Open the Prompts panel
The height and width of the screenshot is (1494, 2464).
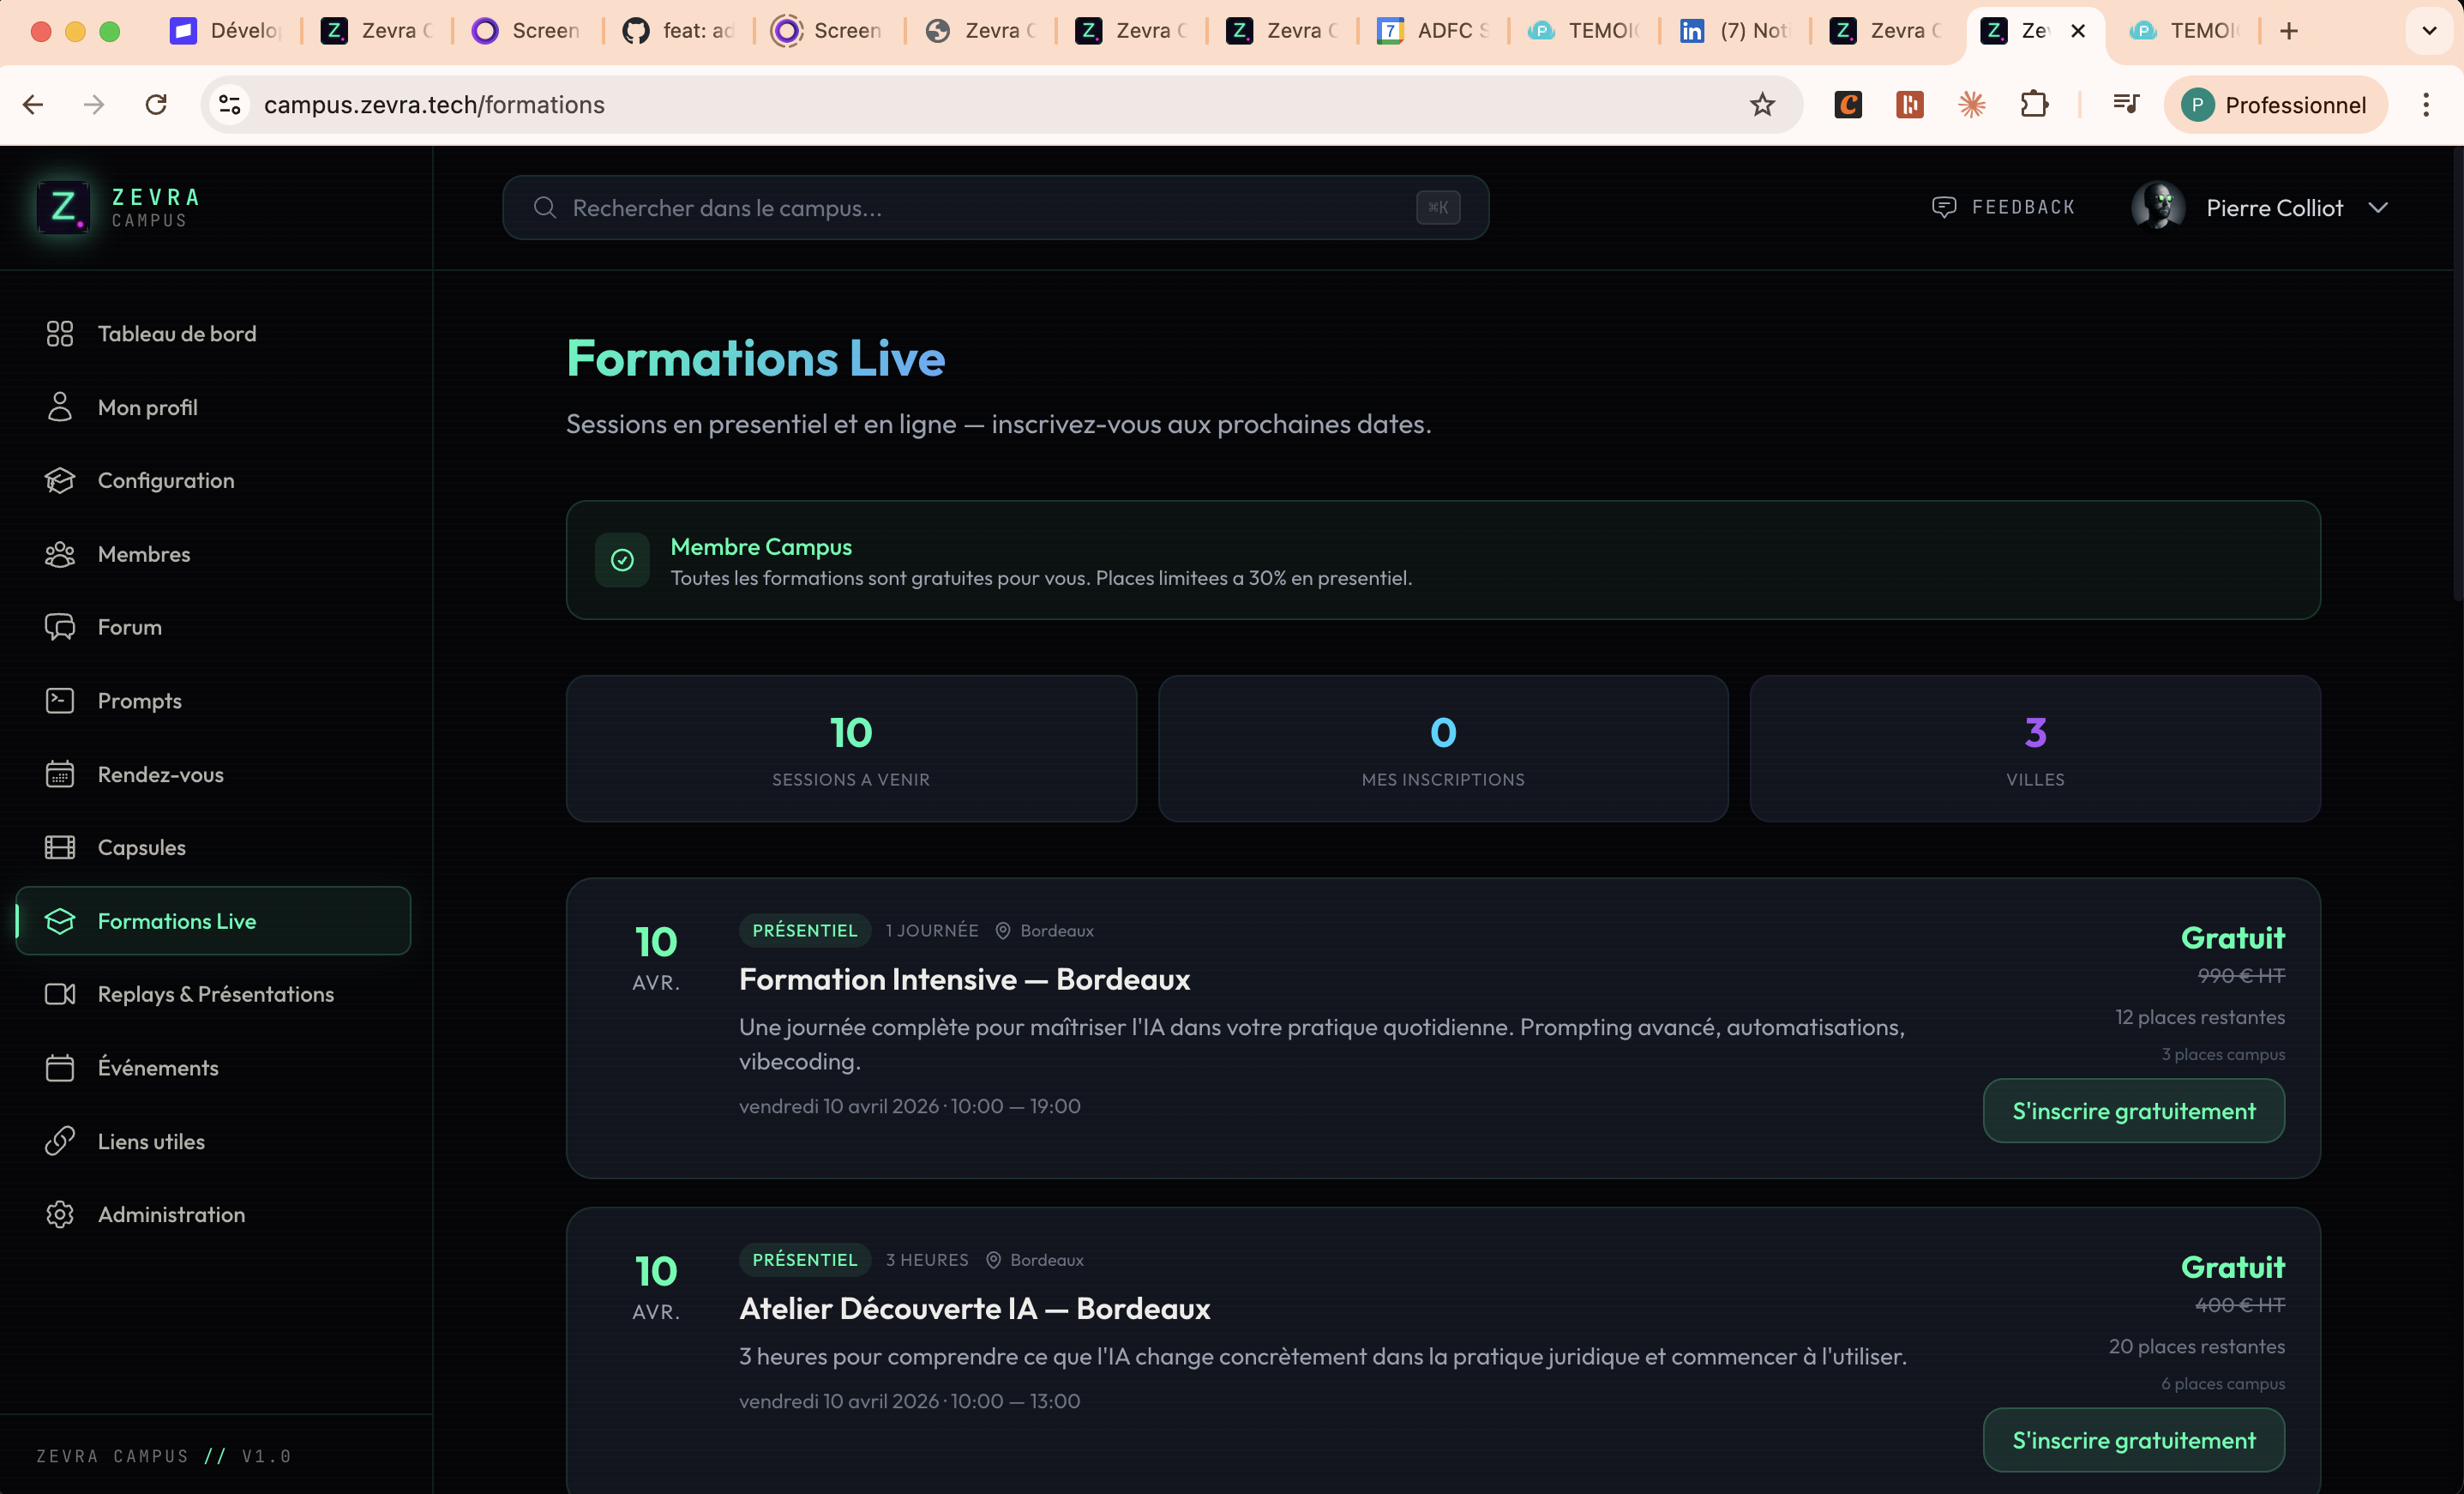click(x=139, y=700)
